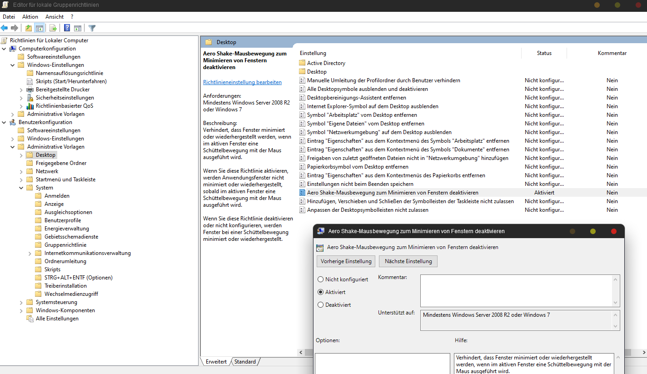Click the filter funnel icon
This screenshot has width=647, height=374.
tap(92, 28)
